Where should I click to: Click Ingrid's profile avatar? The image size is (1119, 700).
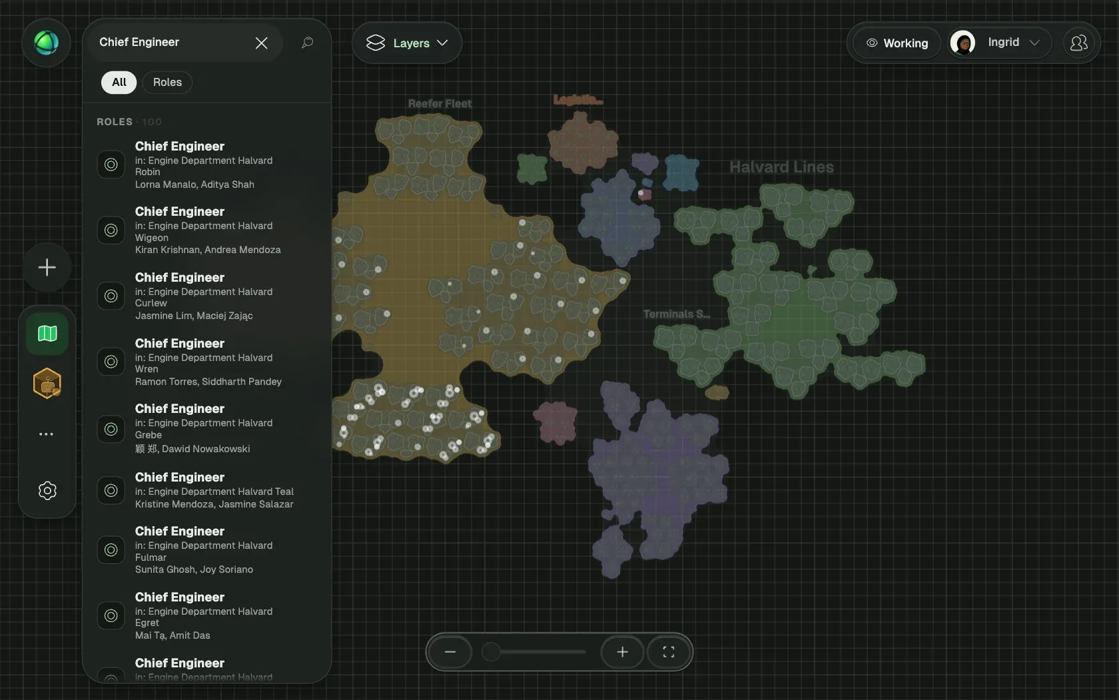[x=962, y=43]
